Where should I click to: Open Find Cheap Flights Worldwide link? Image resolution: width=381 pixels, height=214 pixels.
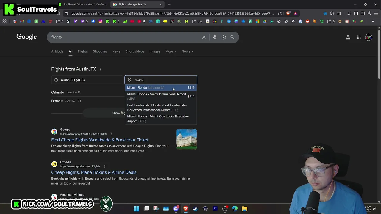click(x=100, y=140)
